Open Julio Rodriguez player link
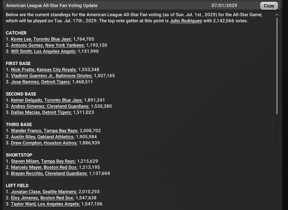 pyautogui.click(x=186, y=21)
